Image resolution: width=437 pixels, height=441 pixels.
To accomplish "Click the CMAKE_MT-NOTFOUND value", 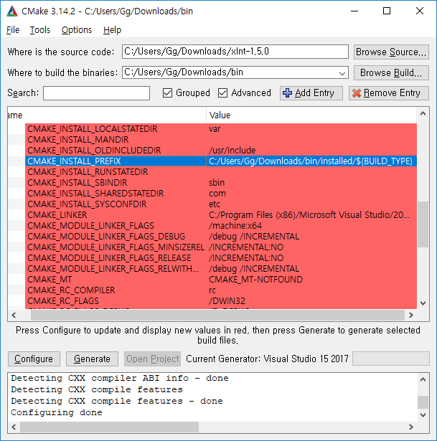I will pyautogui.click(x=255, y=279).
